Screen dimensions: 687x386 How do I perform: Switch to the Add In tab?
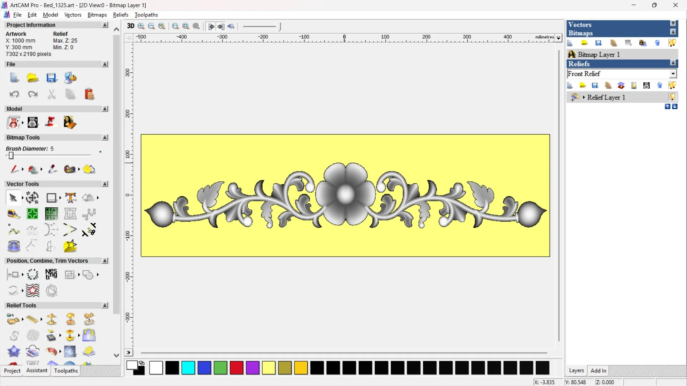tap(598, 371)
